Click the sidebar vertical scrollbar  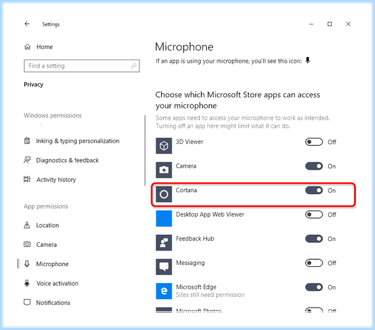pos(145,150)
